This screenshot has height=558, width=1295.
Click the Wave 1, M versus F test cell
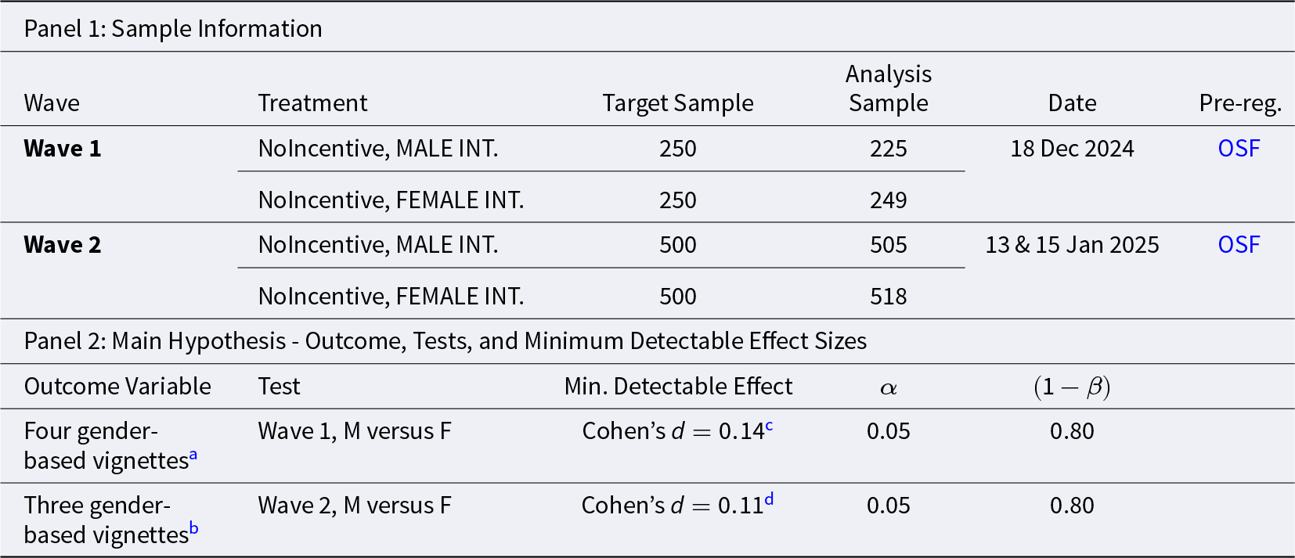[x=355, y=431]
